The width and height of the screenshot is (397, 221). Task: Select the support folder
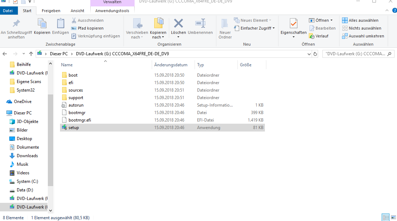[162, 98]
